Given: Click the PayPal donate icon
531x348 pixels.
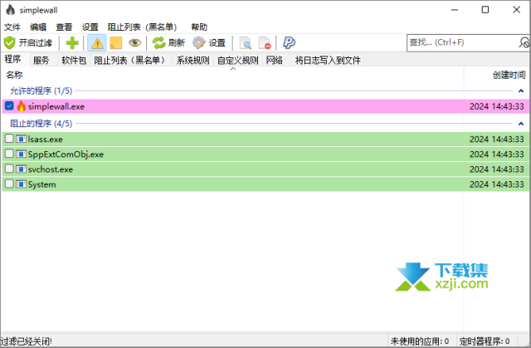Looking at the screenshot, I should click(289, 42).
